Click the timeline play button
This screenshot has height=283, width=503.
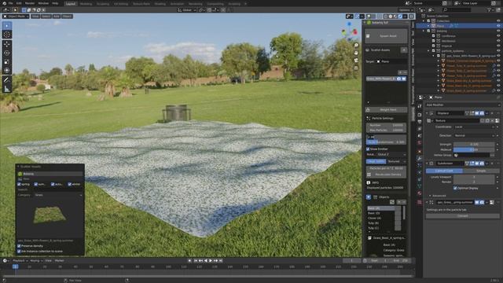tap(211, 261)
